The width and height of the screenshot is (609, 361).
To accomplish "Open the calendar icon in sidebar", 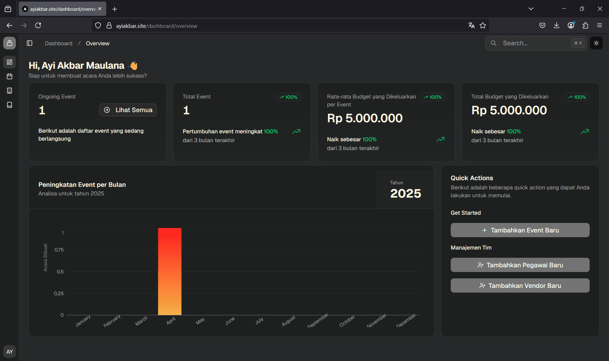I will tap(10, 76).
